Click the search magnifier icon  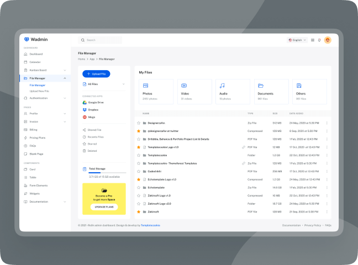(x=83, y=40)
